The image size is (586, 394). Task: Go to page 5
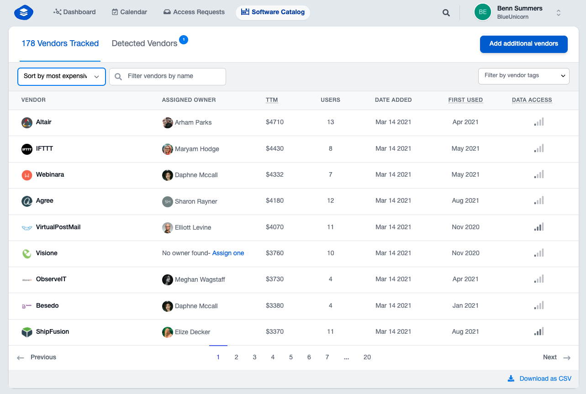pos(291,357)
